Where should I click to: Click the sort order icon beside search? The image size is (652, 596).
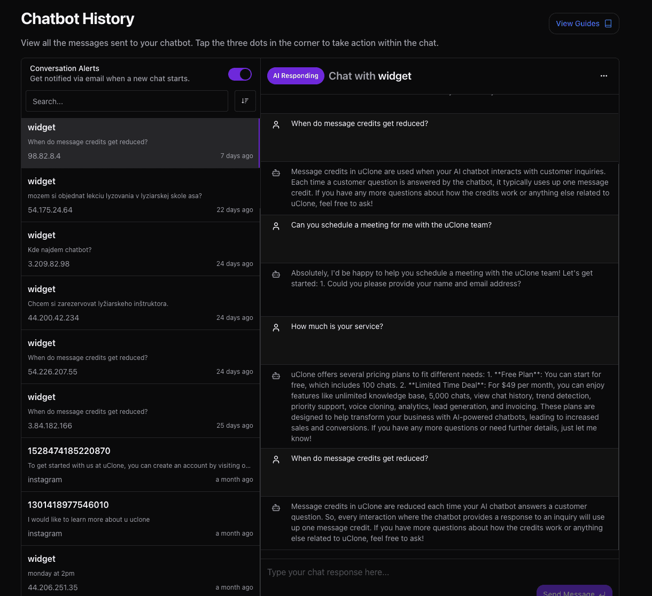click(245, 101)
